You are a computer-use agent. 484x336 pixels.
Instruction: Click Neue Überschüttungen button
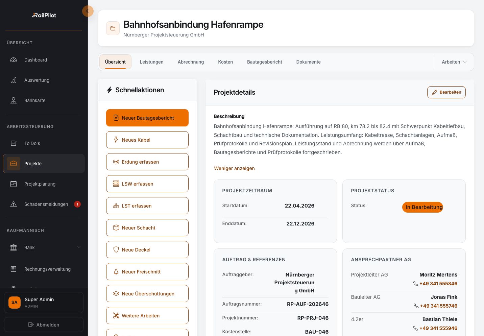coord(147,294)
